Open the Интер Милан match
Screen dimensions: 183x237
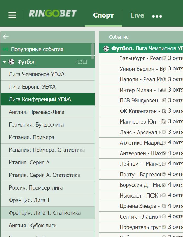[143, 90]
